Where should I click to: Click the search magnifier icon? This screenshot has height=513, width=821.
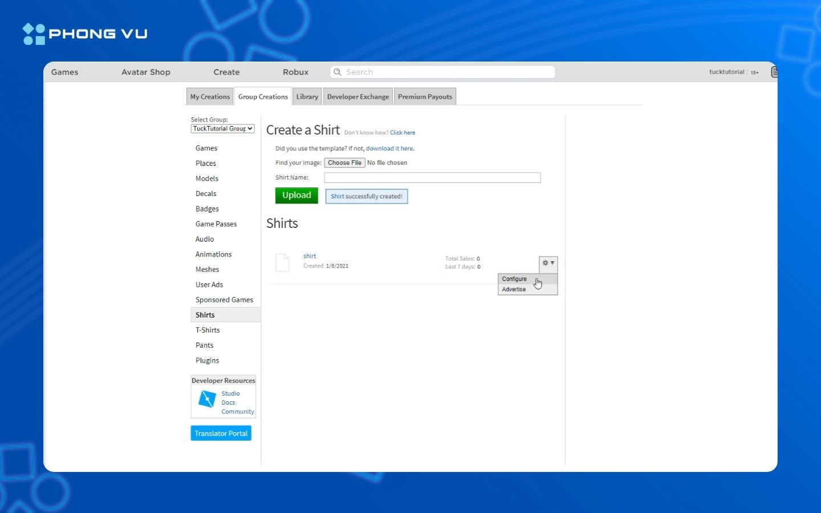pyautogui.click(x=338, y=72)
